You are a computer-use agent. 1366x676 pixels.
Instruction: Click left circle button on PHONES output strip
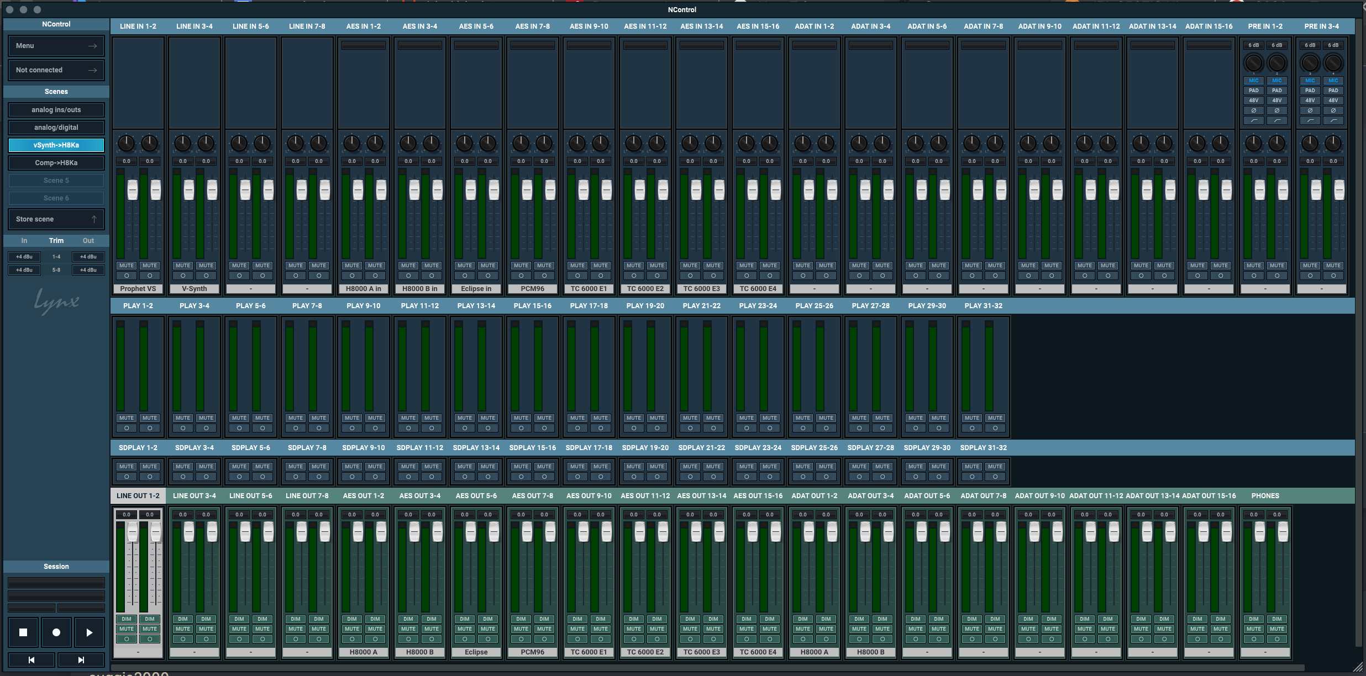coord(1254,639)
